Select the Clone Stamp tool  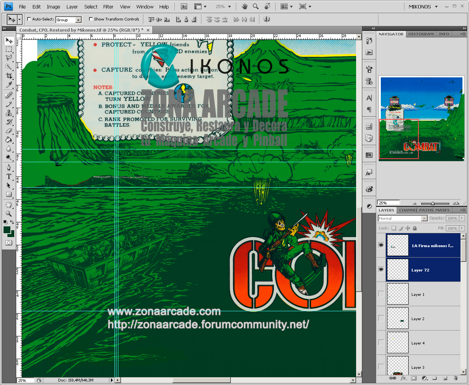pos(9,113)
